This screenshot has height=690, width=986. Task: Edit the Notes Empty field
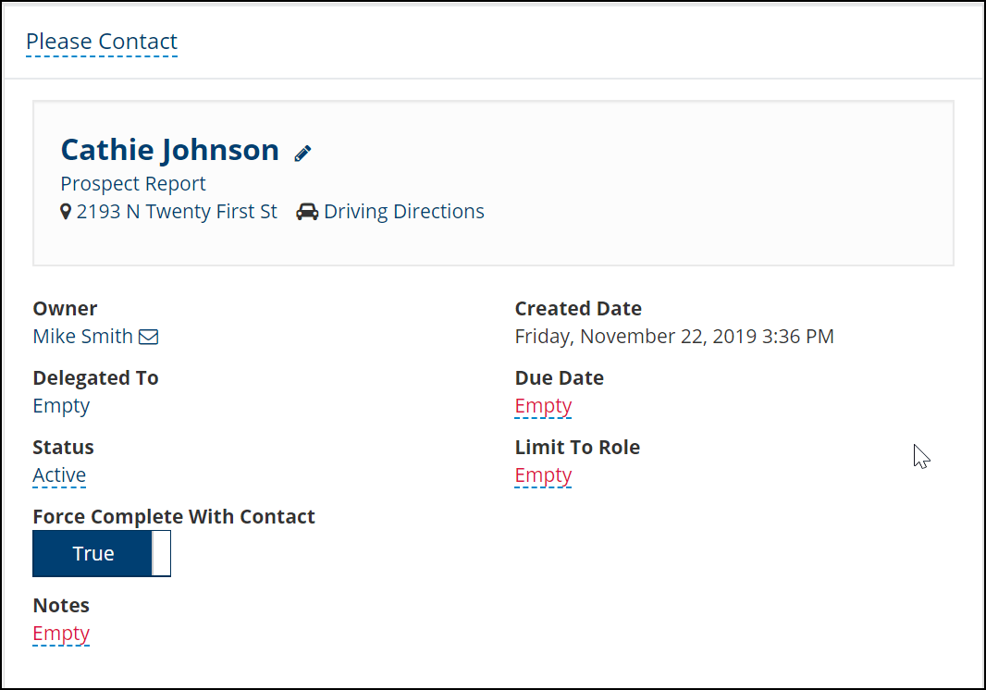(x=61, y=634)
